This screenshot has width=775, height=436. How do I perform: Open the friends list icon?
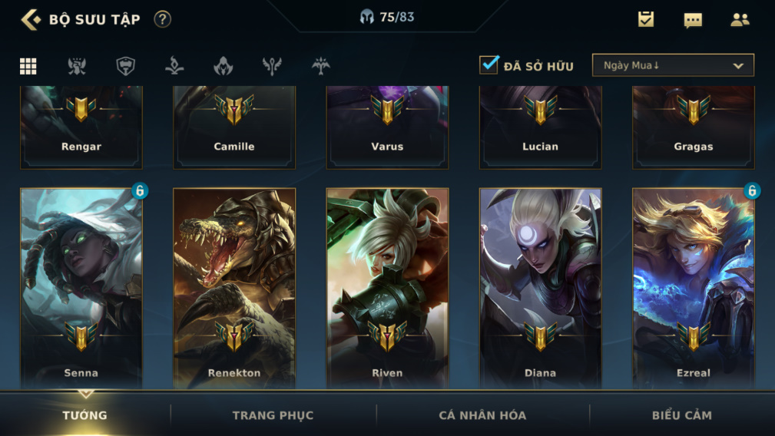pos(740,20)
